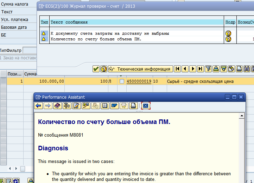Click the green checkmark Continue icon
Viewport: 254px width, 183px height.
(96, 69)
